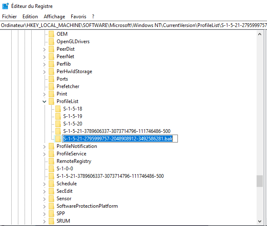Click the PeerDist folder icon
267x226 pixels.
click(x=51, y=49)
